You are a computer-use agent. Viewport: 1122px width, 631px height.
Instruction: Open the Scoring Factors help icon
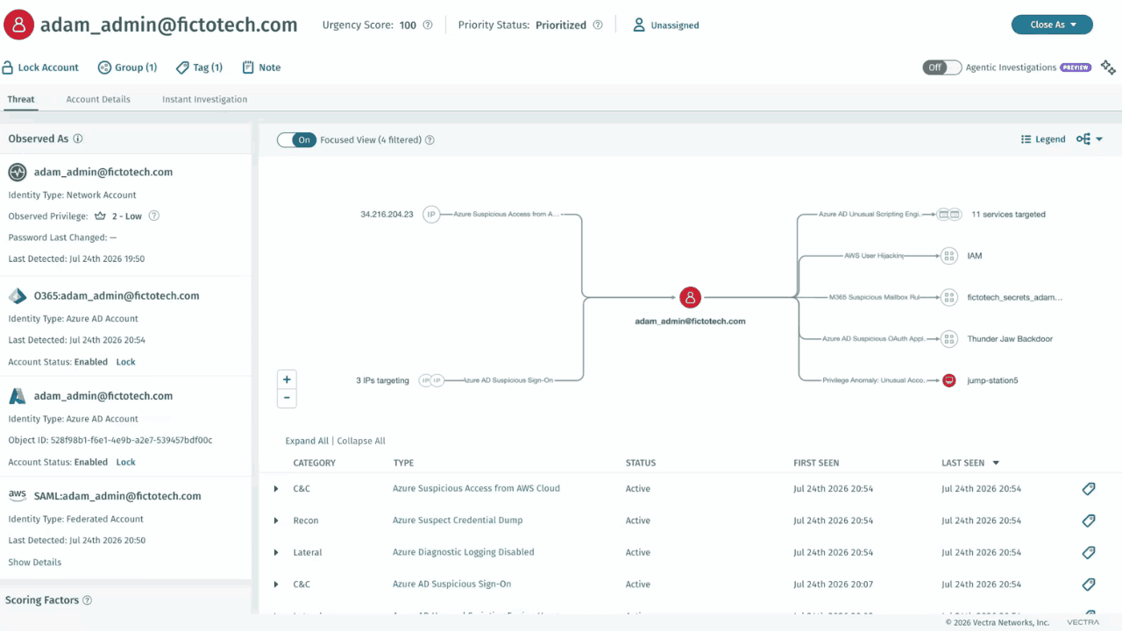click(87, 600)
